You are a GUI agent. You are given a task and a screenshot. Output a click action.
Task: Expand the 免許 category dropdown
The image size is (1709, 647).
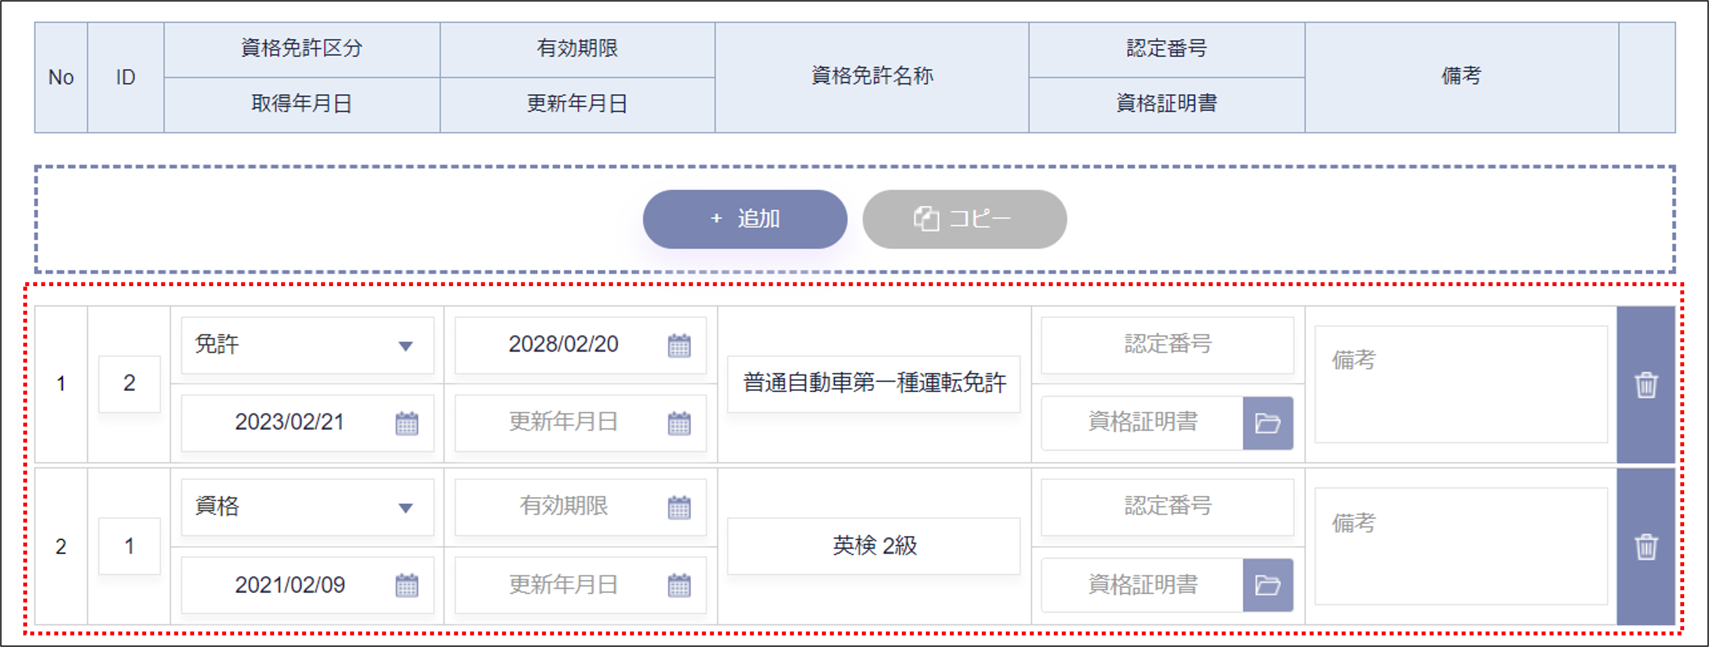pyautogui.click(x=307, y=345)
